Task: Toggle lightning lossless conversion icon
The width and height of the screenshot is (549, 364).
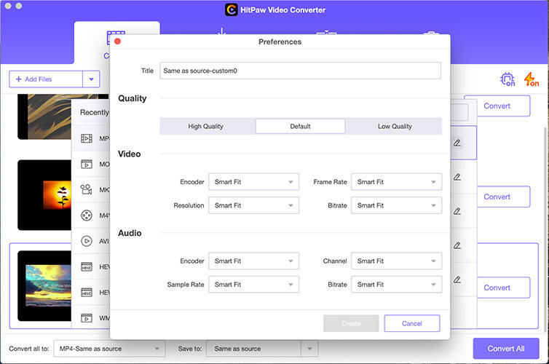Action: click(x=531, y=79)
